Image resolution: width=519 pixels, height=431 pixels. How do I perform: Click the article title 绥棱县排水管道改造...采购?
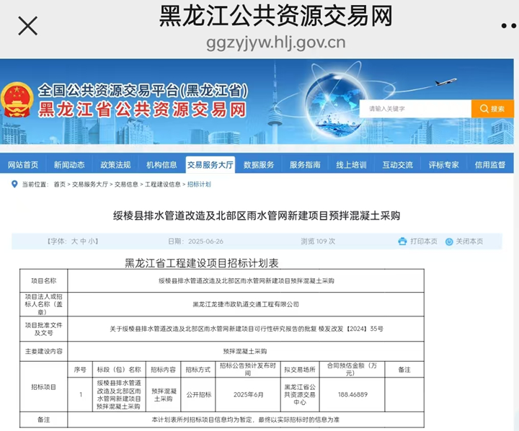(257, 215)
